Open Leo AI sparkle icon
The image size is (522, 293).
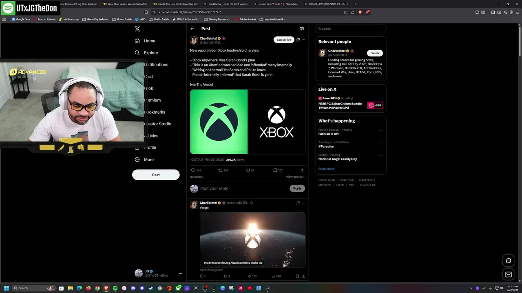point(505,12)
